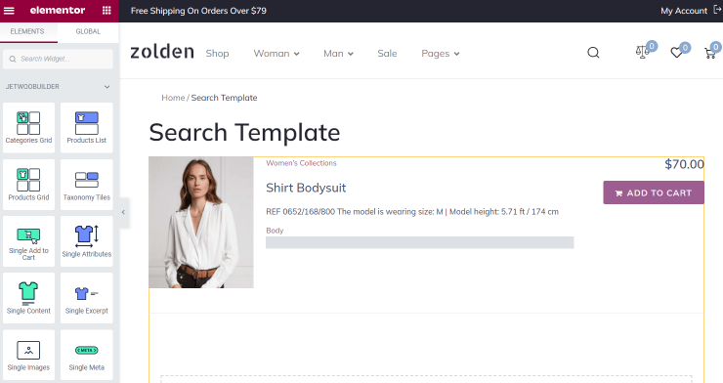The height and width of the screenshot is (383, 723).
Task: Add the Single Attributes widget
Action: tap(87, 241)
